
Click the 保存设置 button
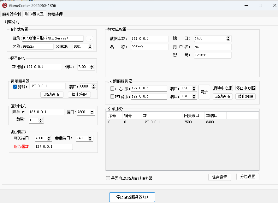coord(220,177)
